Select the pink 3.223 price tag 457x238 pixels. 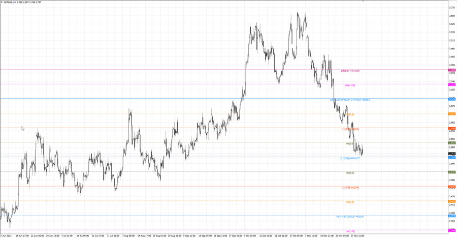click(x=452, y=85)
